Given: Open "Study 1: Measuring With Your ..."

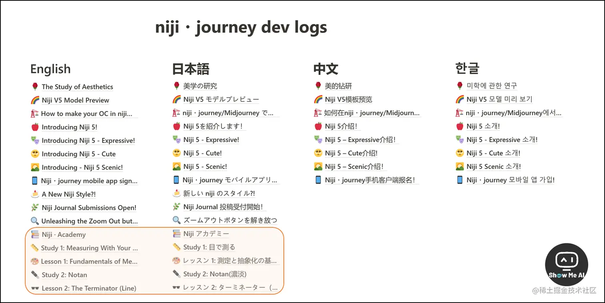Looking at the screenshot, I should pyautogui.click(x=89, y=248).
